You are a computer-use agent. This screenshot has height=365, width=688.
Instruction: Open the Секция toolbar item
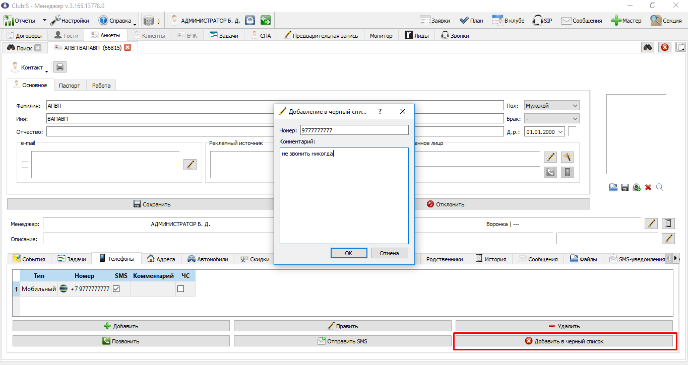pos(666,21)
